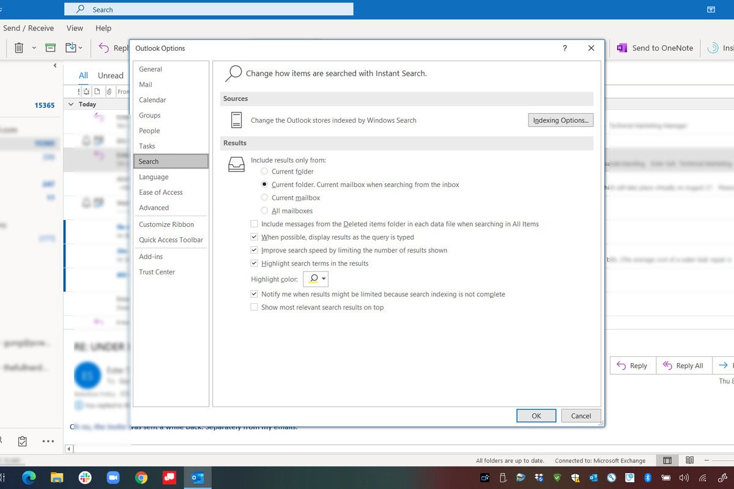Click the Delete trash can icon
This screenshot has width=734, height=489.
coord(19,48)
